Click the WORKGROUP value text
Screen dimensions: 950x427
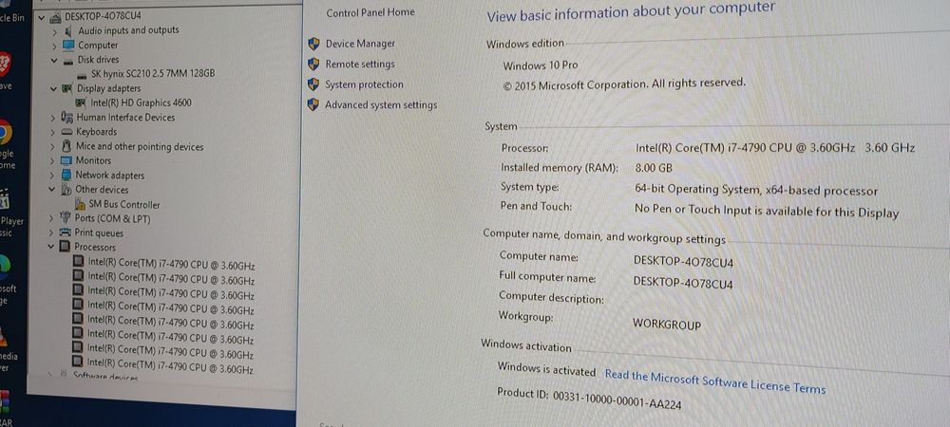pyautogui.click(x=667, y=324)
